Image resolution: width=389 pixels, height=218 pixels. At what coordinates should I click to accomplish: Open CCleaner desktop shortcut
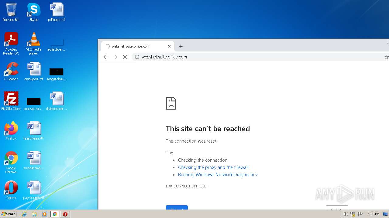tap(11, 71)
